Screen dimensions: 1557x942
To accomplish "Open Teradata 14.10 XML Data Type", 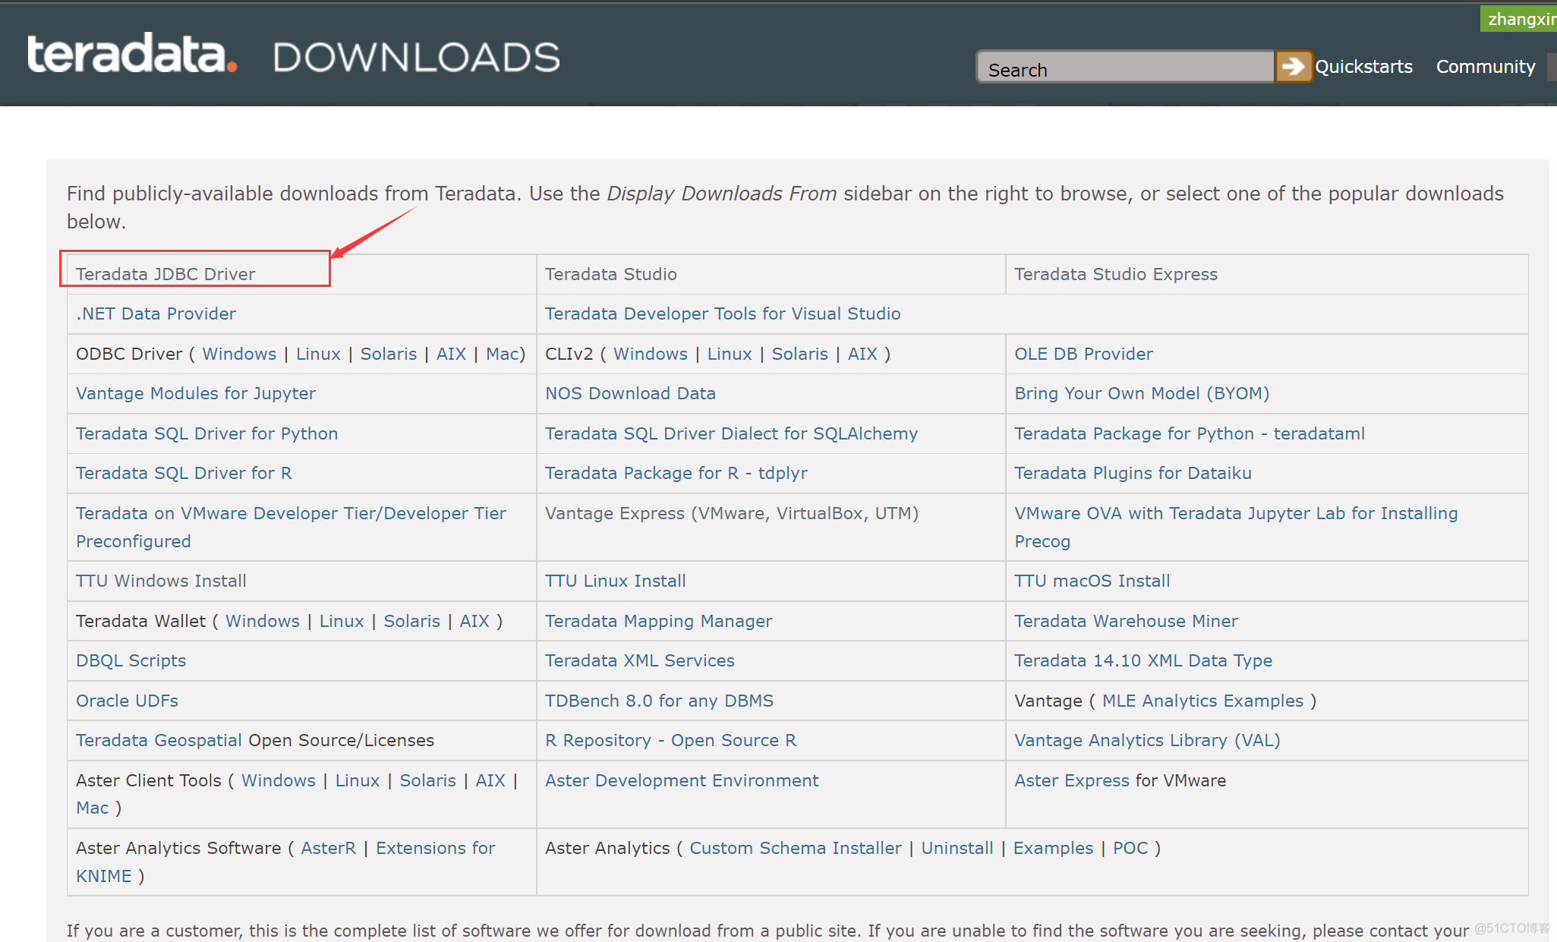I will 1143,660.
